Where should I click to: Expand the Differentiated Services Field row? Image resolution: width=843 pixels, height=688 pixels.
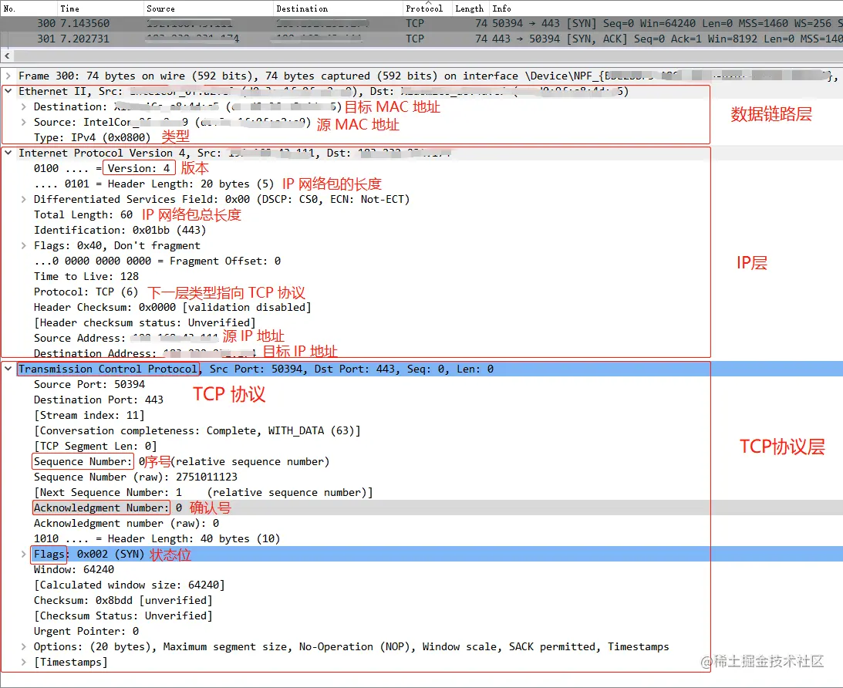23,200
